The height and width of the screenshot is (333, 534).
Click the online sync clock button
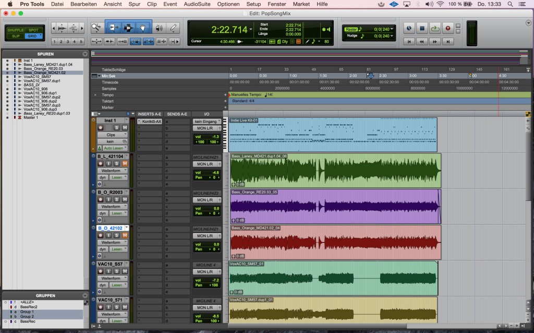[x=409, y=29]
